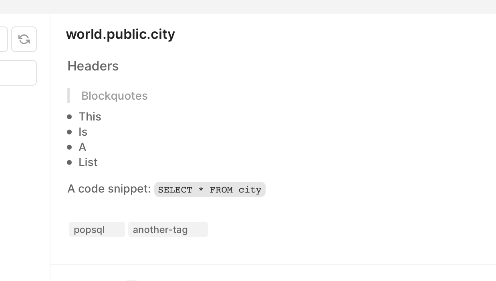Viewport: 496px width, 281px height.
Task: Click the bullet dot next to "This"
Action: point(70,116)
